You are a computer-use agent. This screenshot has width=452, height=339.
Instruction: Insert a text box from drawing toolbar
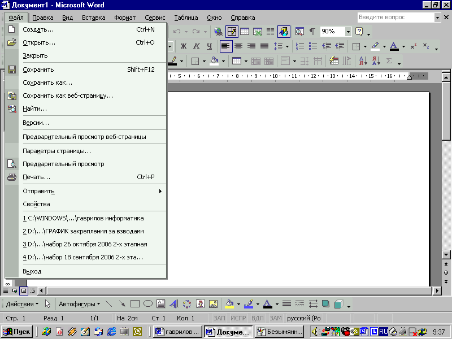161,304
